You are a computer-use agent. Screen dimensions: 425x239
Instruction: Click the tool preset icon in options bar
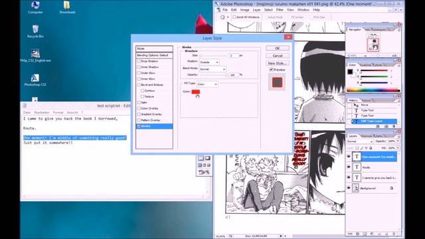click(x=223, y=17)
